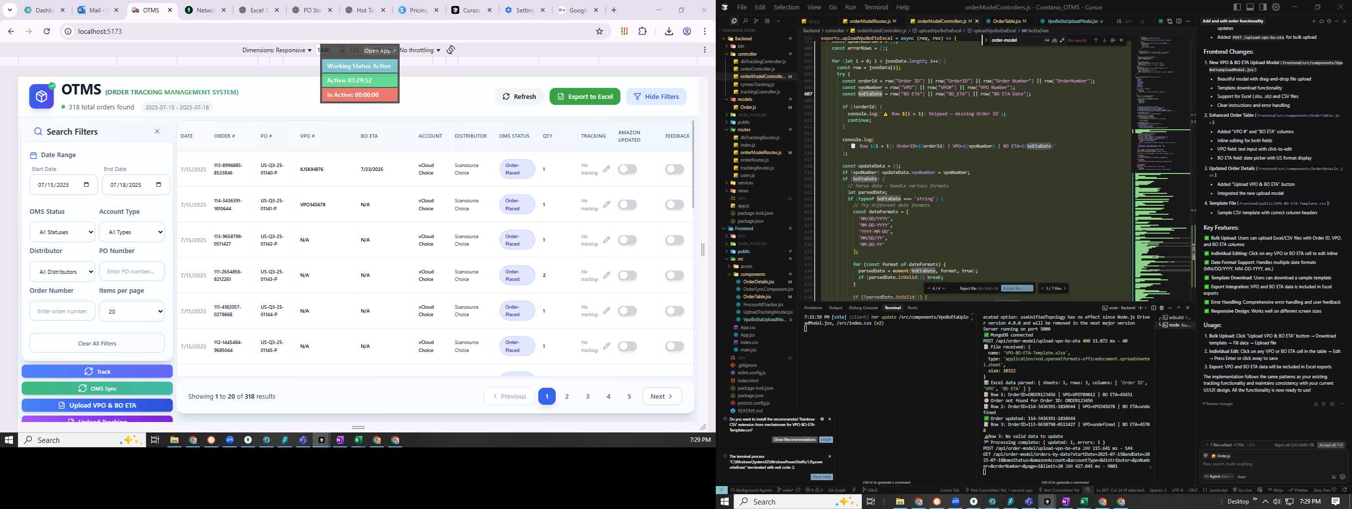1352x509 pixels.
Task: Close the Search Filters panel with the X
Action: 157,132
